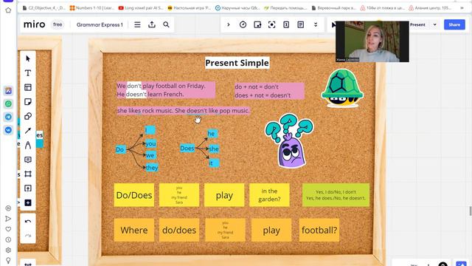Select the blue they label
472x266 pixels.
click(152, 168)
